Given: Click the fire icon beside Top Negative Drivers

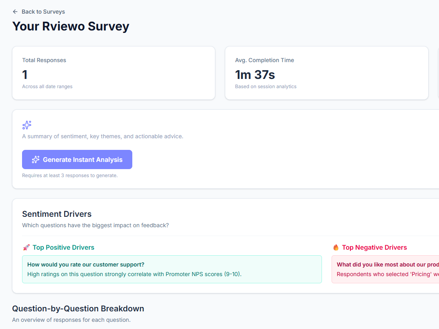Looking at the screenshot, I should point(336,248).
